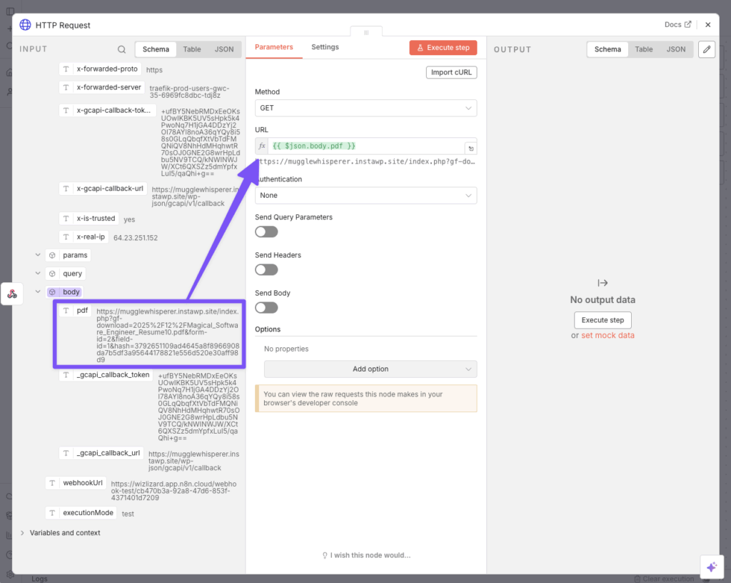Open the AI assistant sparkle icon
Screen dimensions: 731x583
point(711,567)
